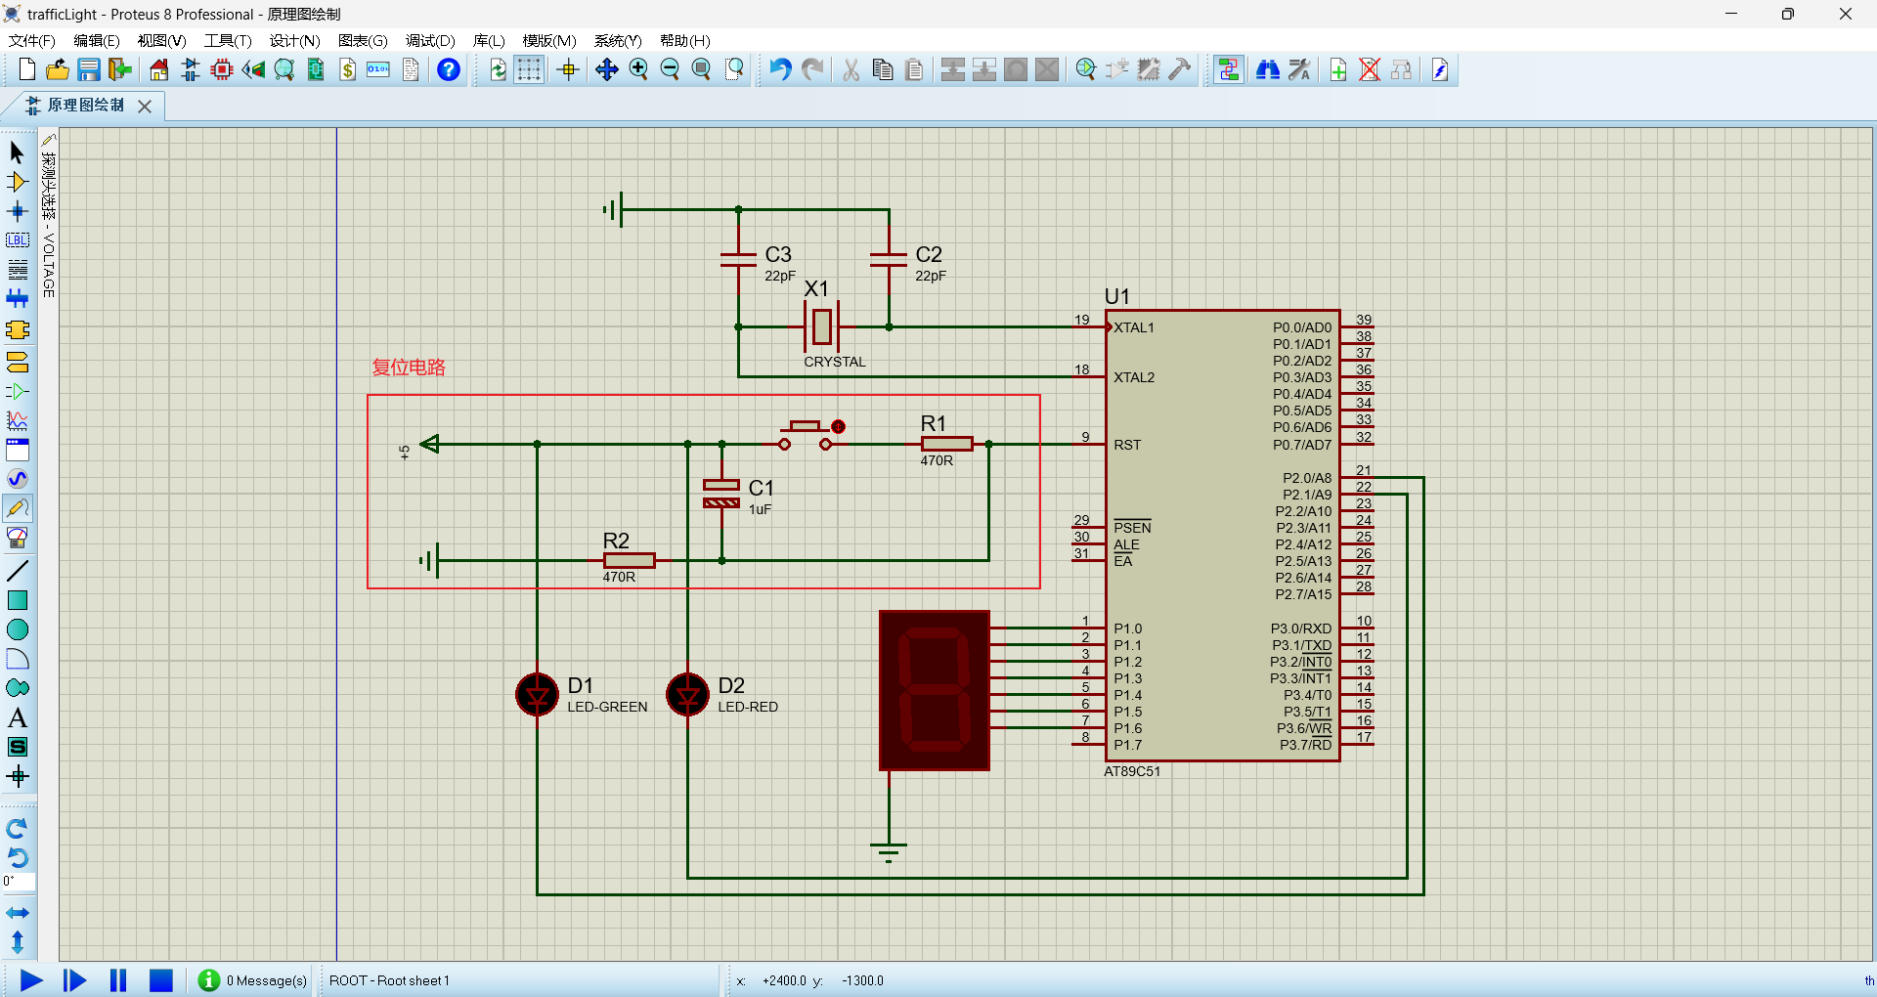Toggle grid display in toolbar
Image resolution: width=1877 pixels, height=997 pixels.
coord(529,69)
